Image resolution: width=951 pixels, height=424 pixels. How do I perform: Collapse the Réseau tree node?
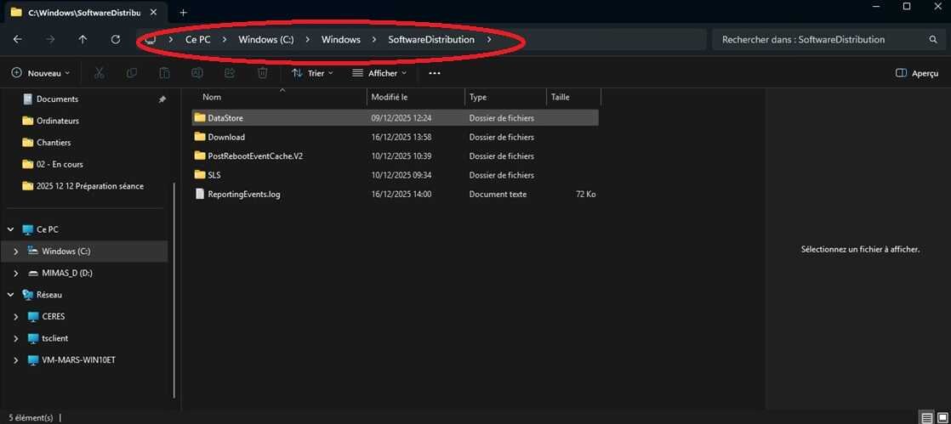(10, 295)
